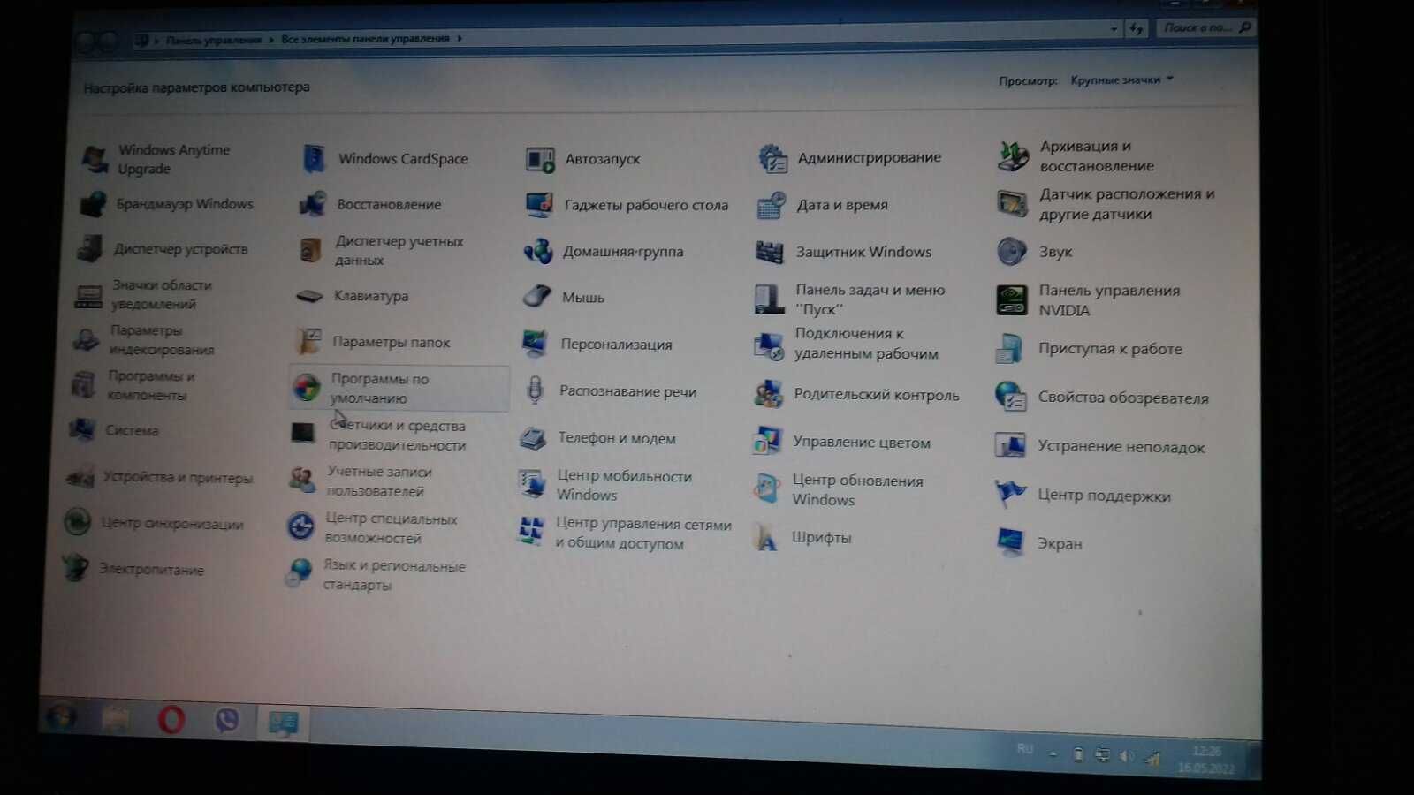Open the Шрифты icon
The height and width of the screenshot is (795, 1414).
tap(765, 537)
